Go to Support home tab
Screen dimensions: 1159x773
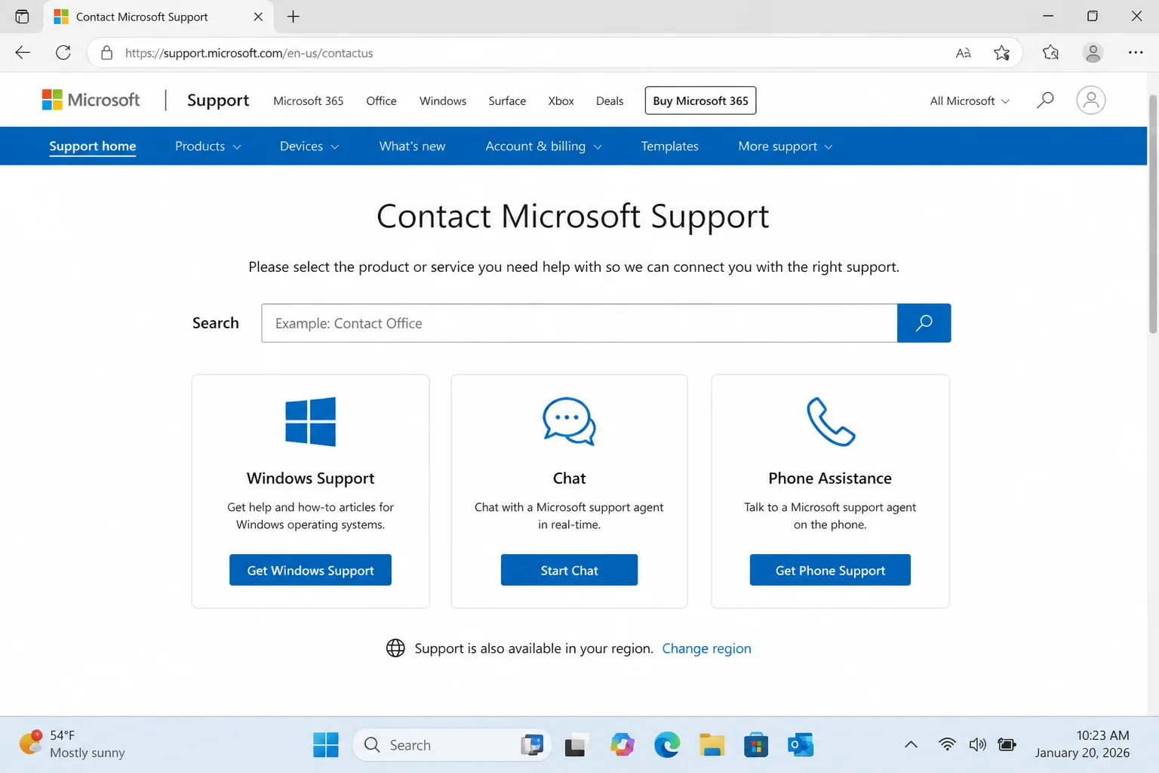coord(93,146)
